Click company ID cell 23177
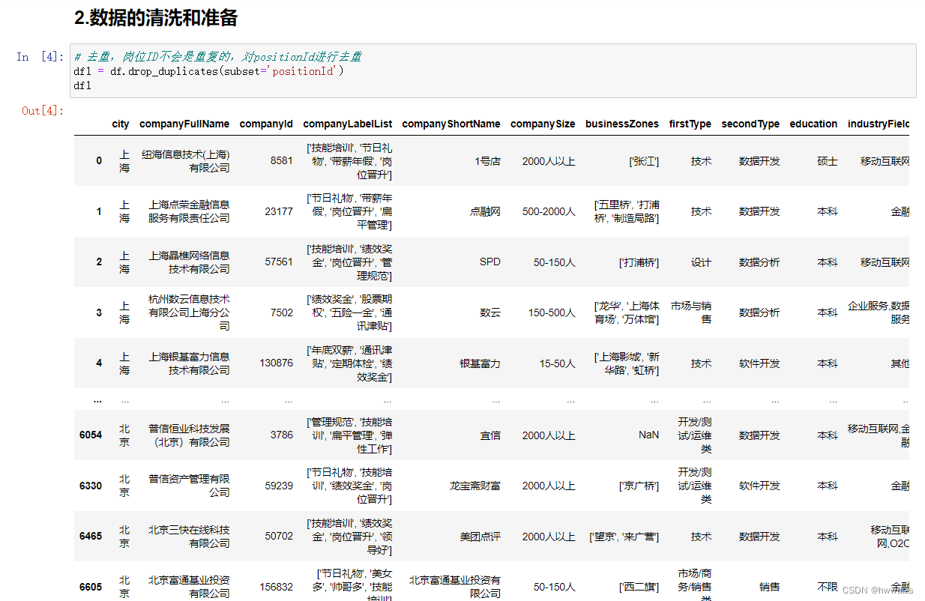This screenshot has height=601, width=925. (x=279, y=211)
